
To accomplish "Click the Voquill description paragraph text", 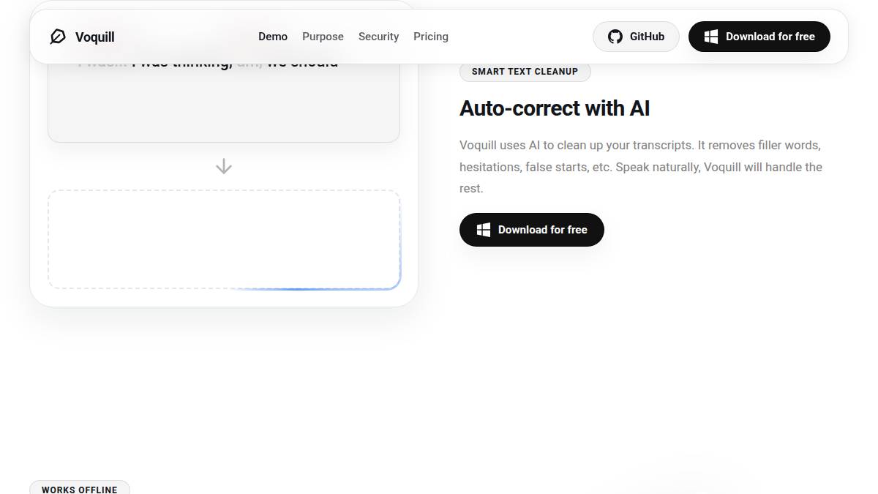I will click(x=640, y=167).
